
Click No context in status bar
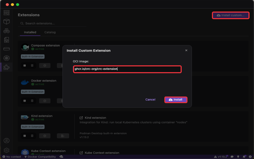pos(12,157)
